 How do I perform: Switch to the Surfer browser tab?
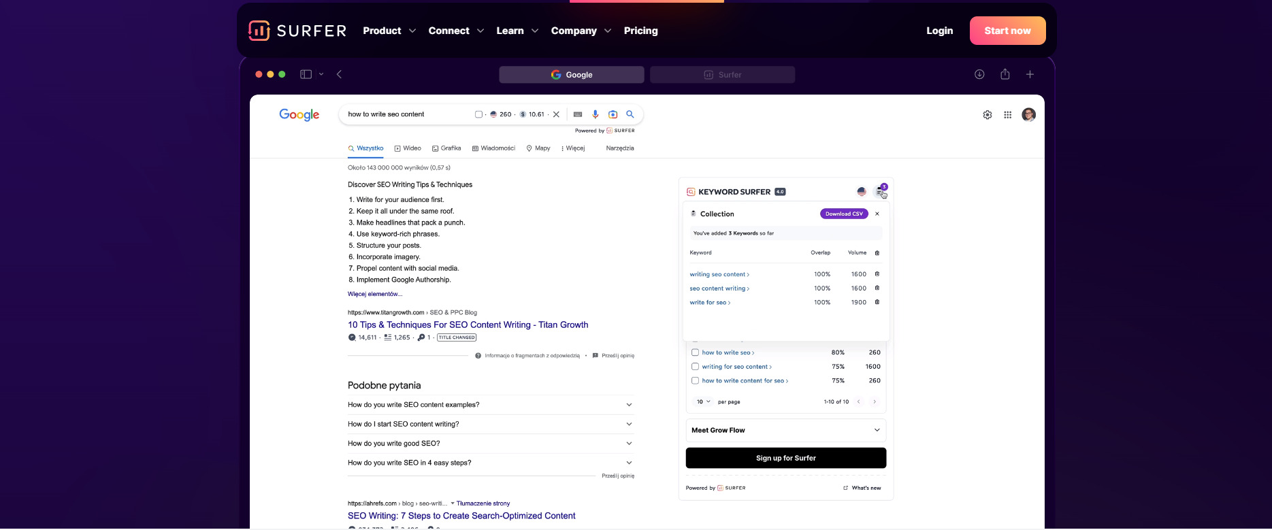[722, 75]
